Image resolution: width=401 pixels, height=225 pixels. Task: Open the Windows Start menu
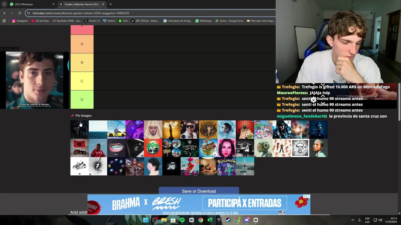point(145,220)
